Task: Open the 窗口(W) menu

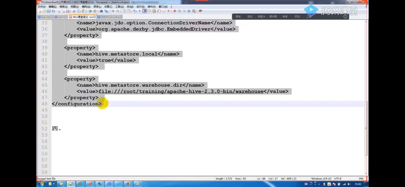Action: tap(163, 6)
